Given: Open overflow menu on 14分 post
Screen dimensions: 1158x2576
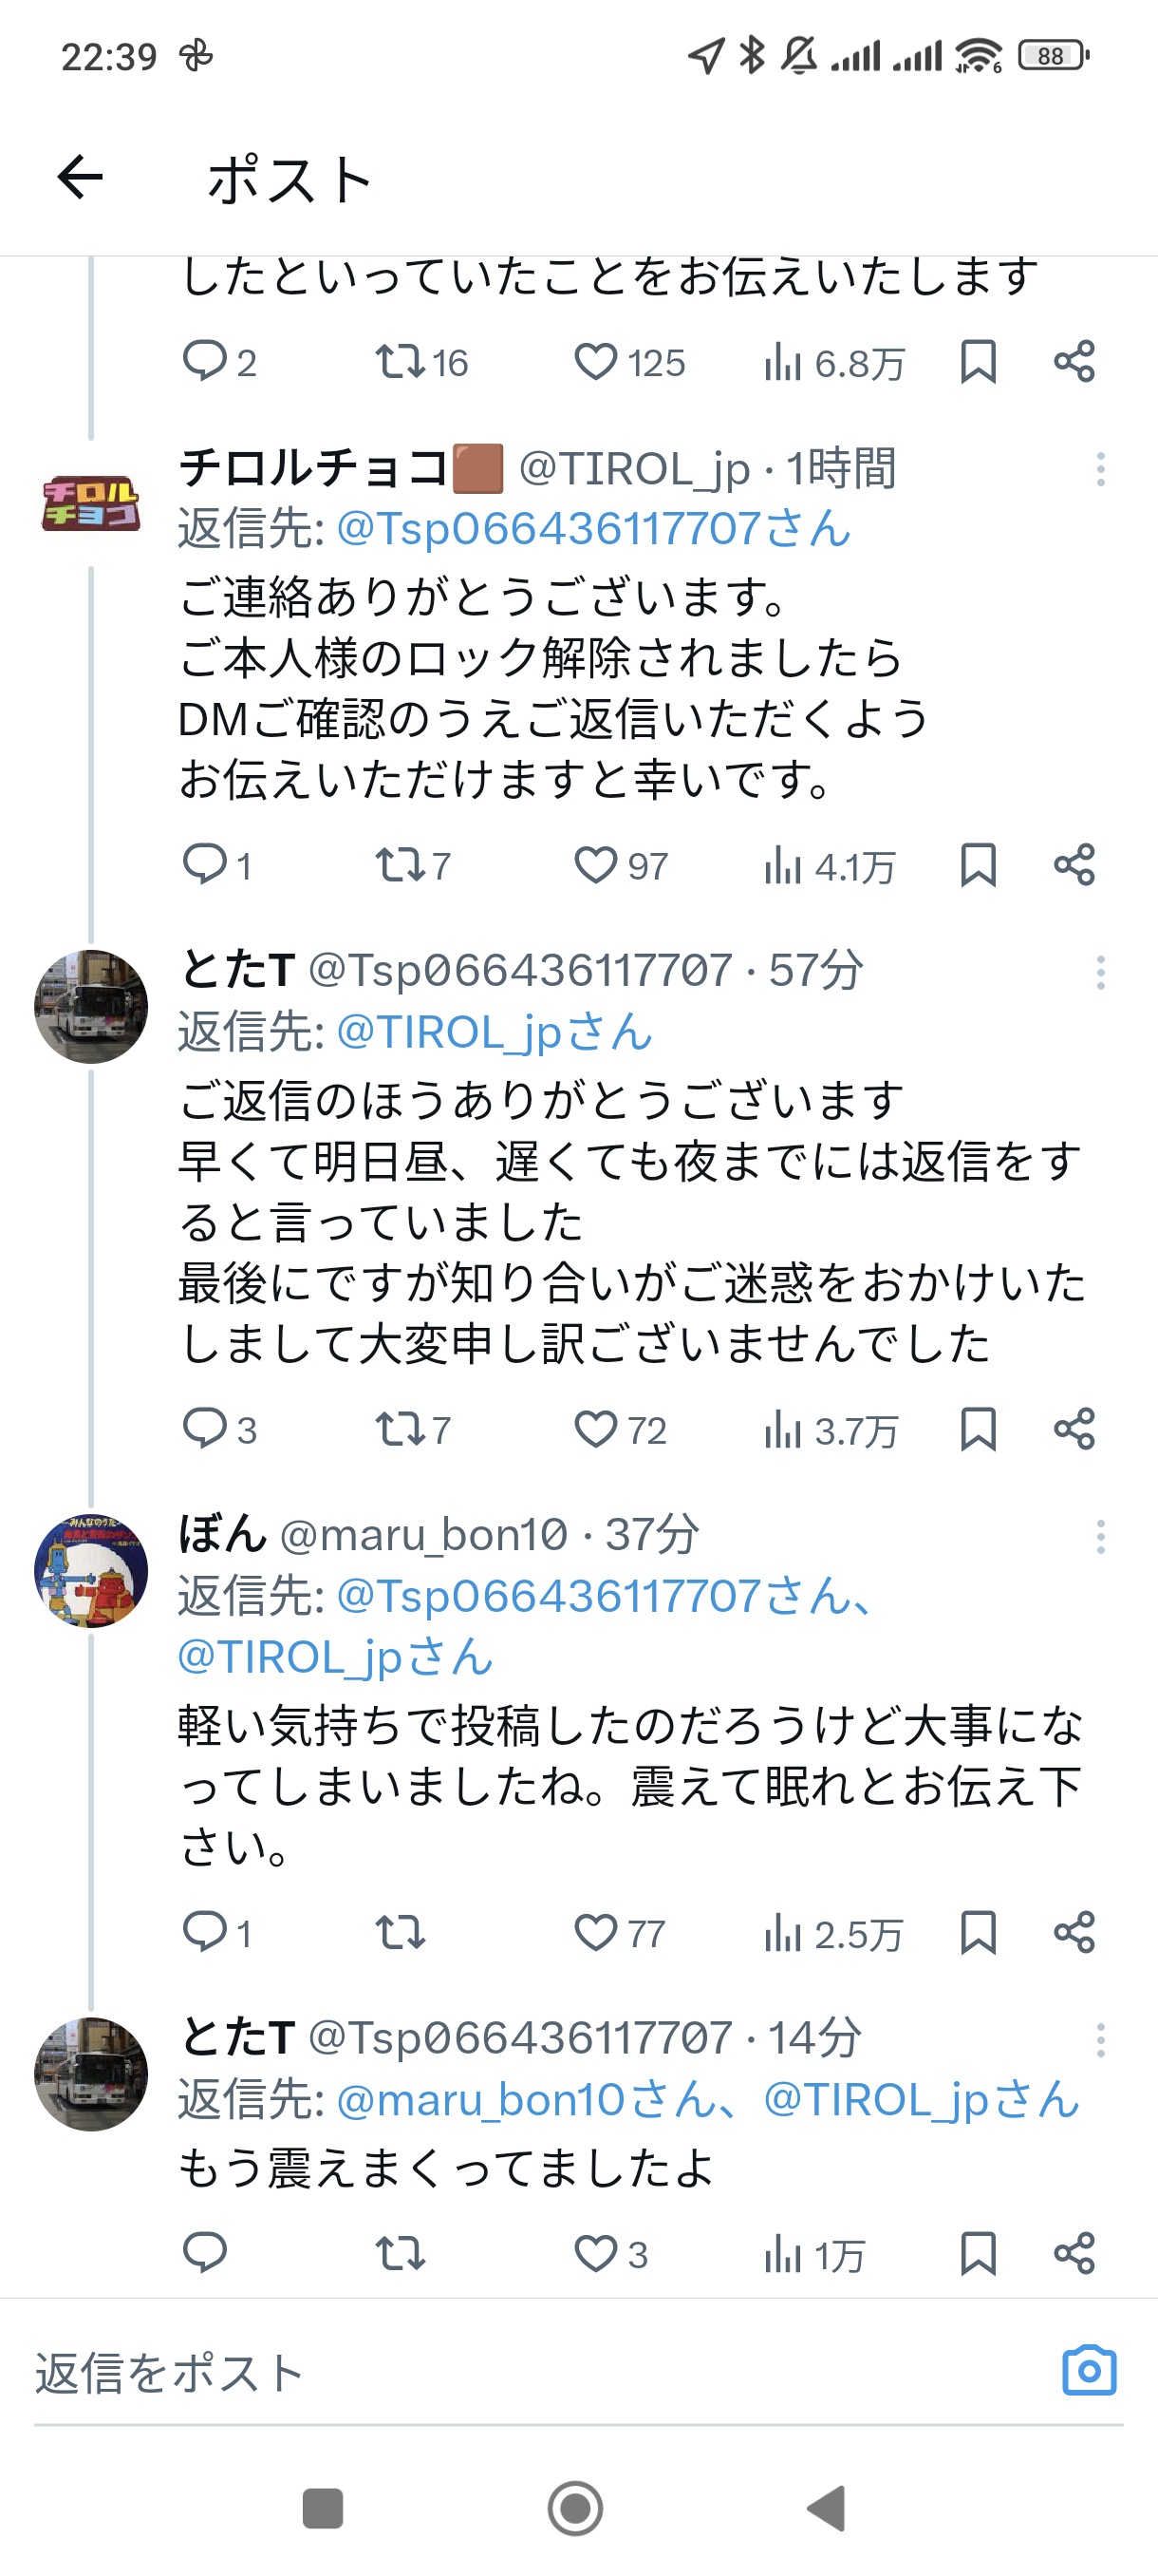Looking at the screenshot, I should [x=1100, y=2040].
